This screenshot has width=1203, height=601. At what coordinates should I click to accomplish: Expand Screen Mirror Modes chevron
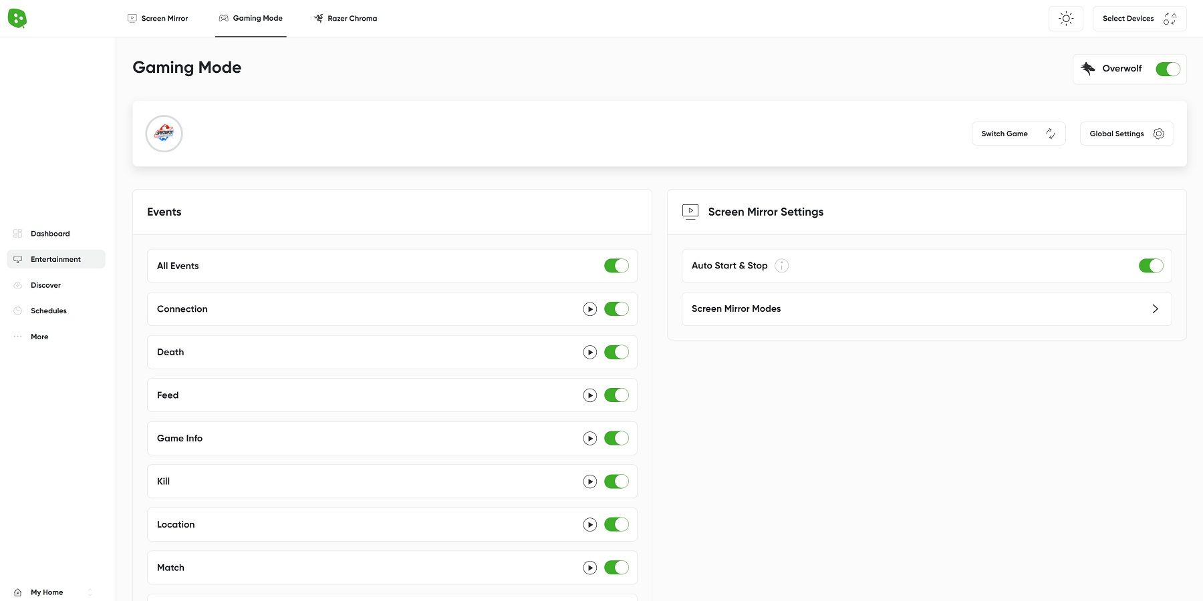pyautogui.click(x=1155, y=309)
